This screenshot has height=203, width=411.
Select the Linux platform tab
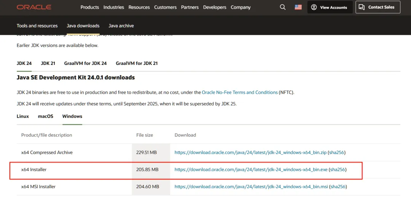tap(23, 116)
